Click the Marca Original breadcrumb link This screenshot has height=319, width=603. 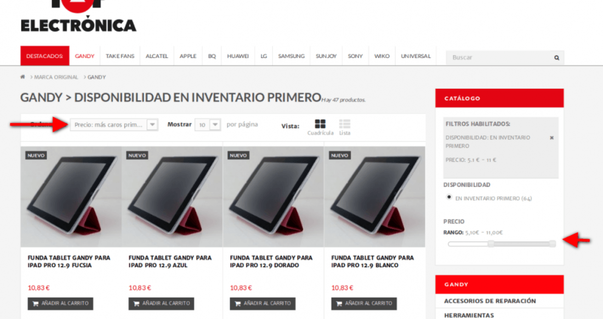click(56, 77)
